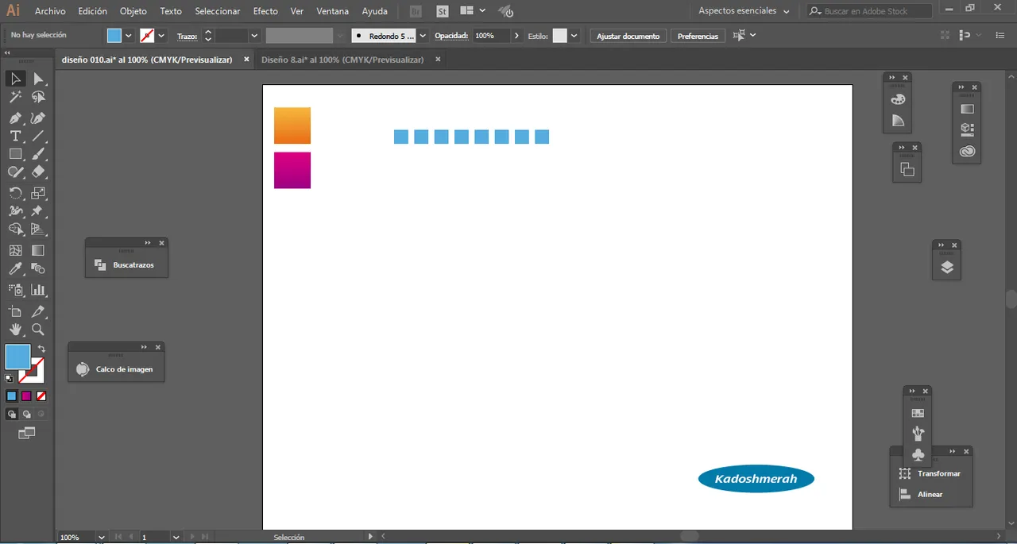Open the Redondo 5 brush dropdown
Image resolution: width=1017 pixels, height=544 pixels.
point(423,36)
